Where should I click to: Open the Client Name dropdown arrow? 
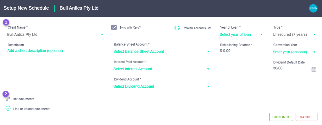coord(102,35)
